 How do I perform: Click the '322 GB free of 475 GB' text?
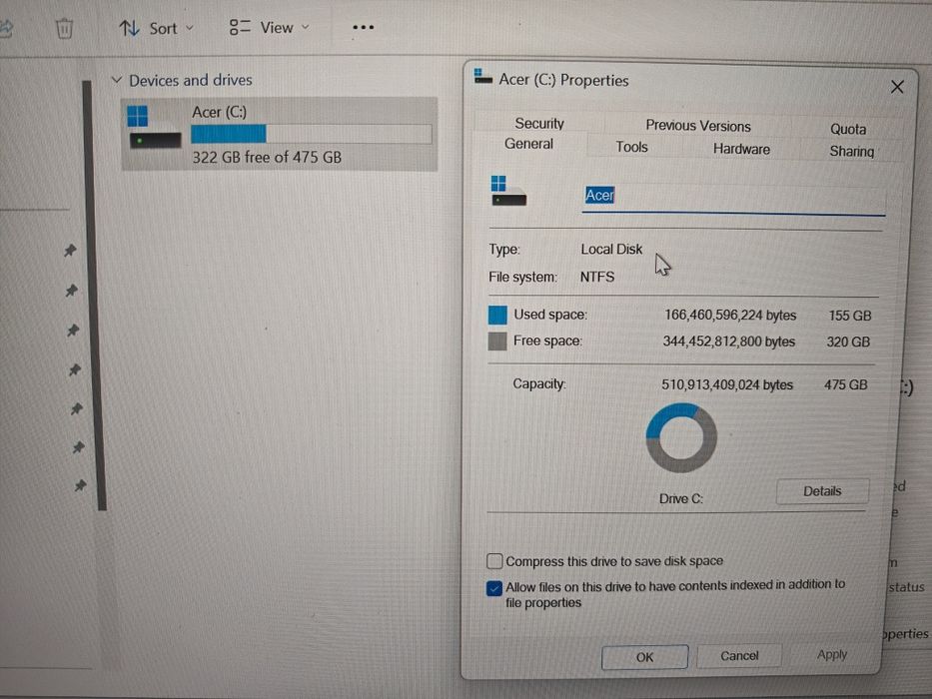[267, 158]
